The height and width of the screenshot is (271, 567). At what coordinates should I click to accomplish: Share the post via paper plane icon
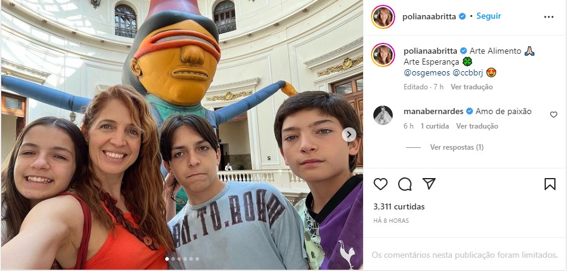429,184
